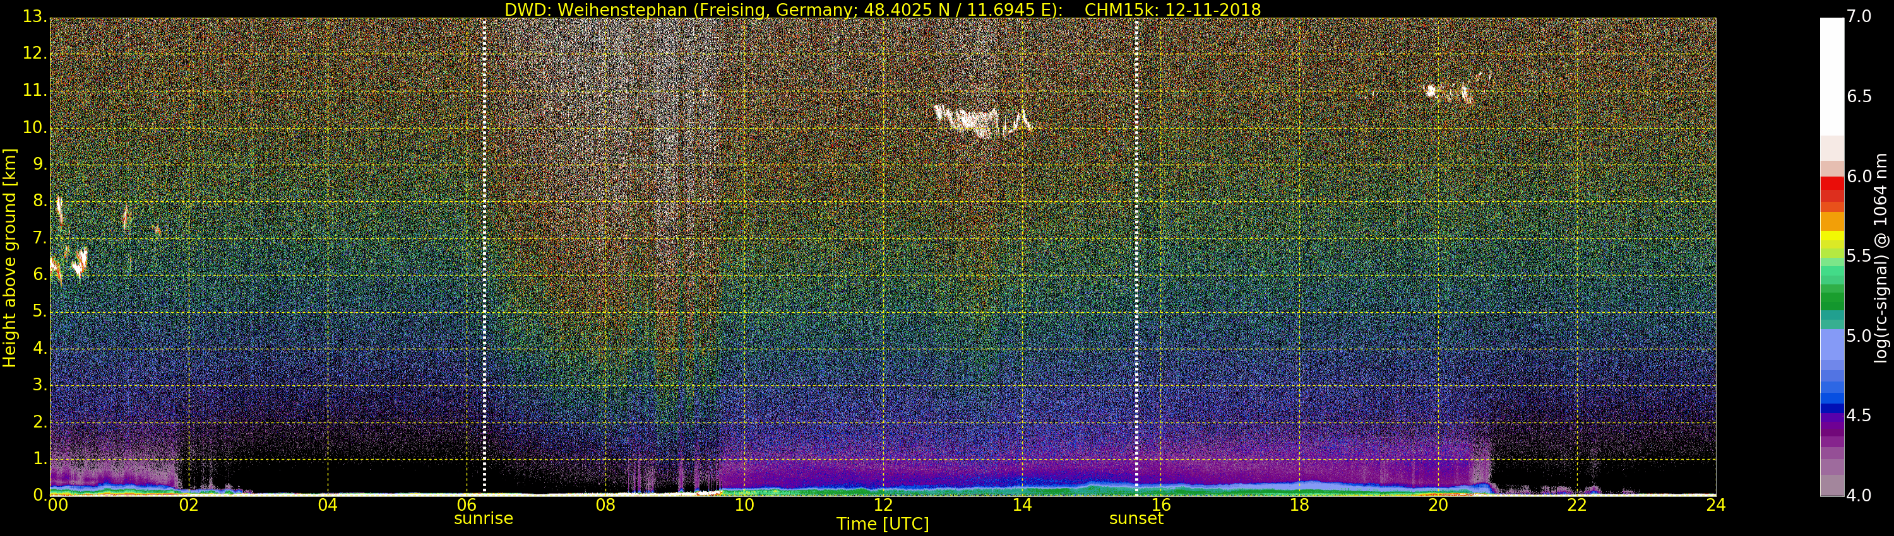Click the '24' tick on the time axis
This screenshot has width=1894, height=536.
coord(1715,505)
